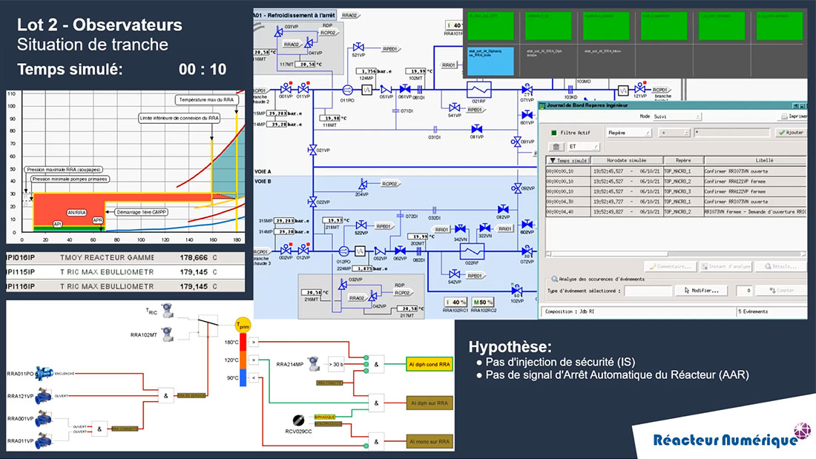Toggle the Filtre Actif indicator

[x=553, y=133]
